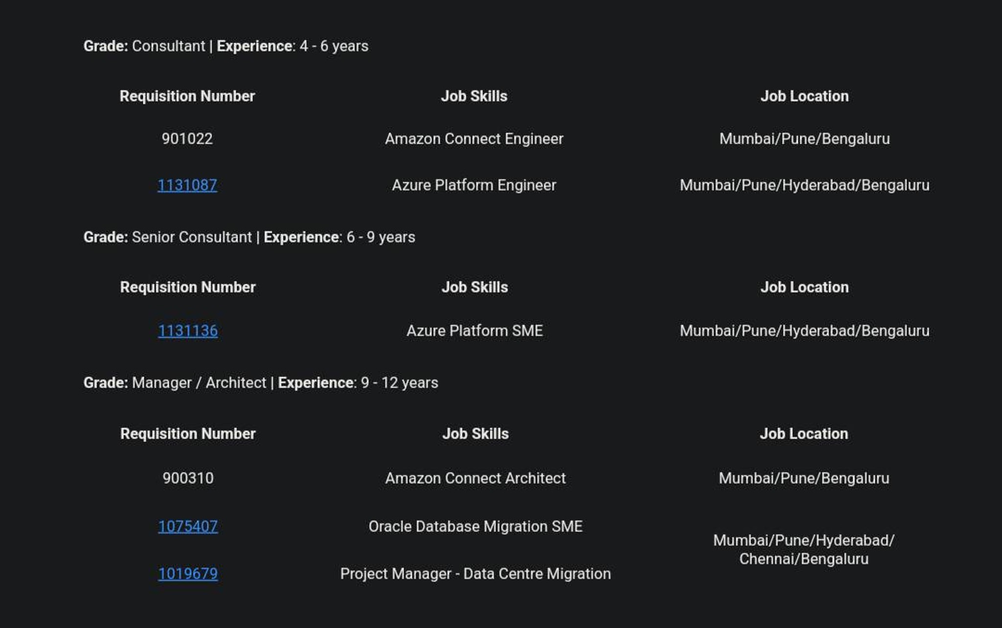Click Mumbai/Pune/Bengaluru location for Amazon Connect Architect
The width and height of the screenshot is (1002, 628).
[804, 478]
